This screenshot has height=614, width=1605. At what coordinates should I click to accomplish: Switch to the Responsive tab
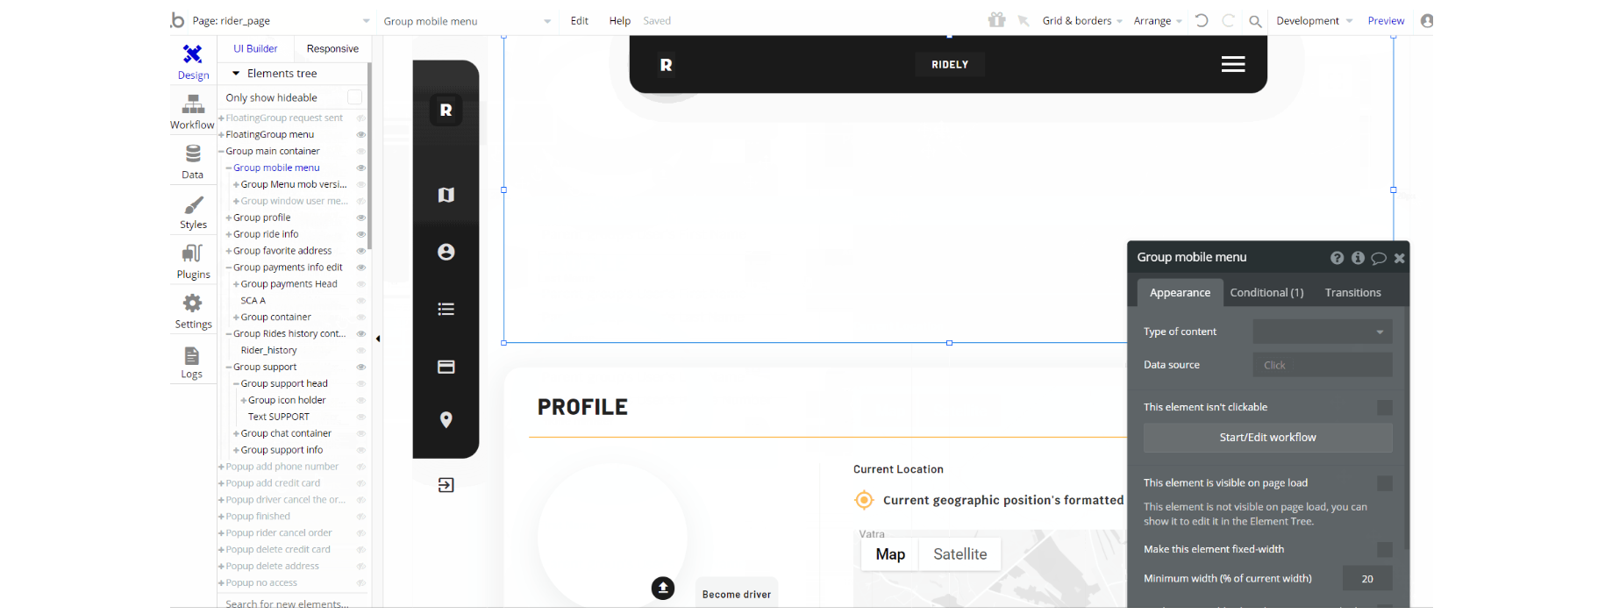[x=332, y=49]
